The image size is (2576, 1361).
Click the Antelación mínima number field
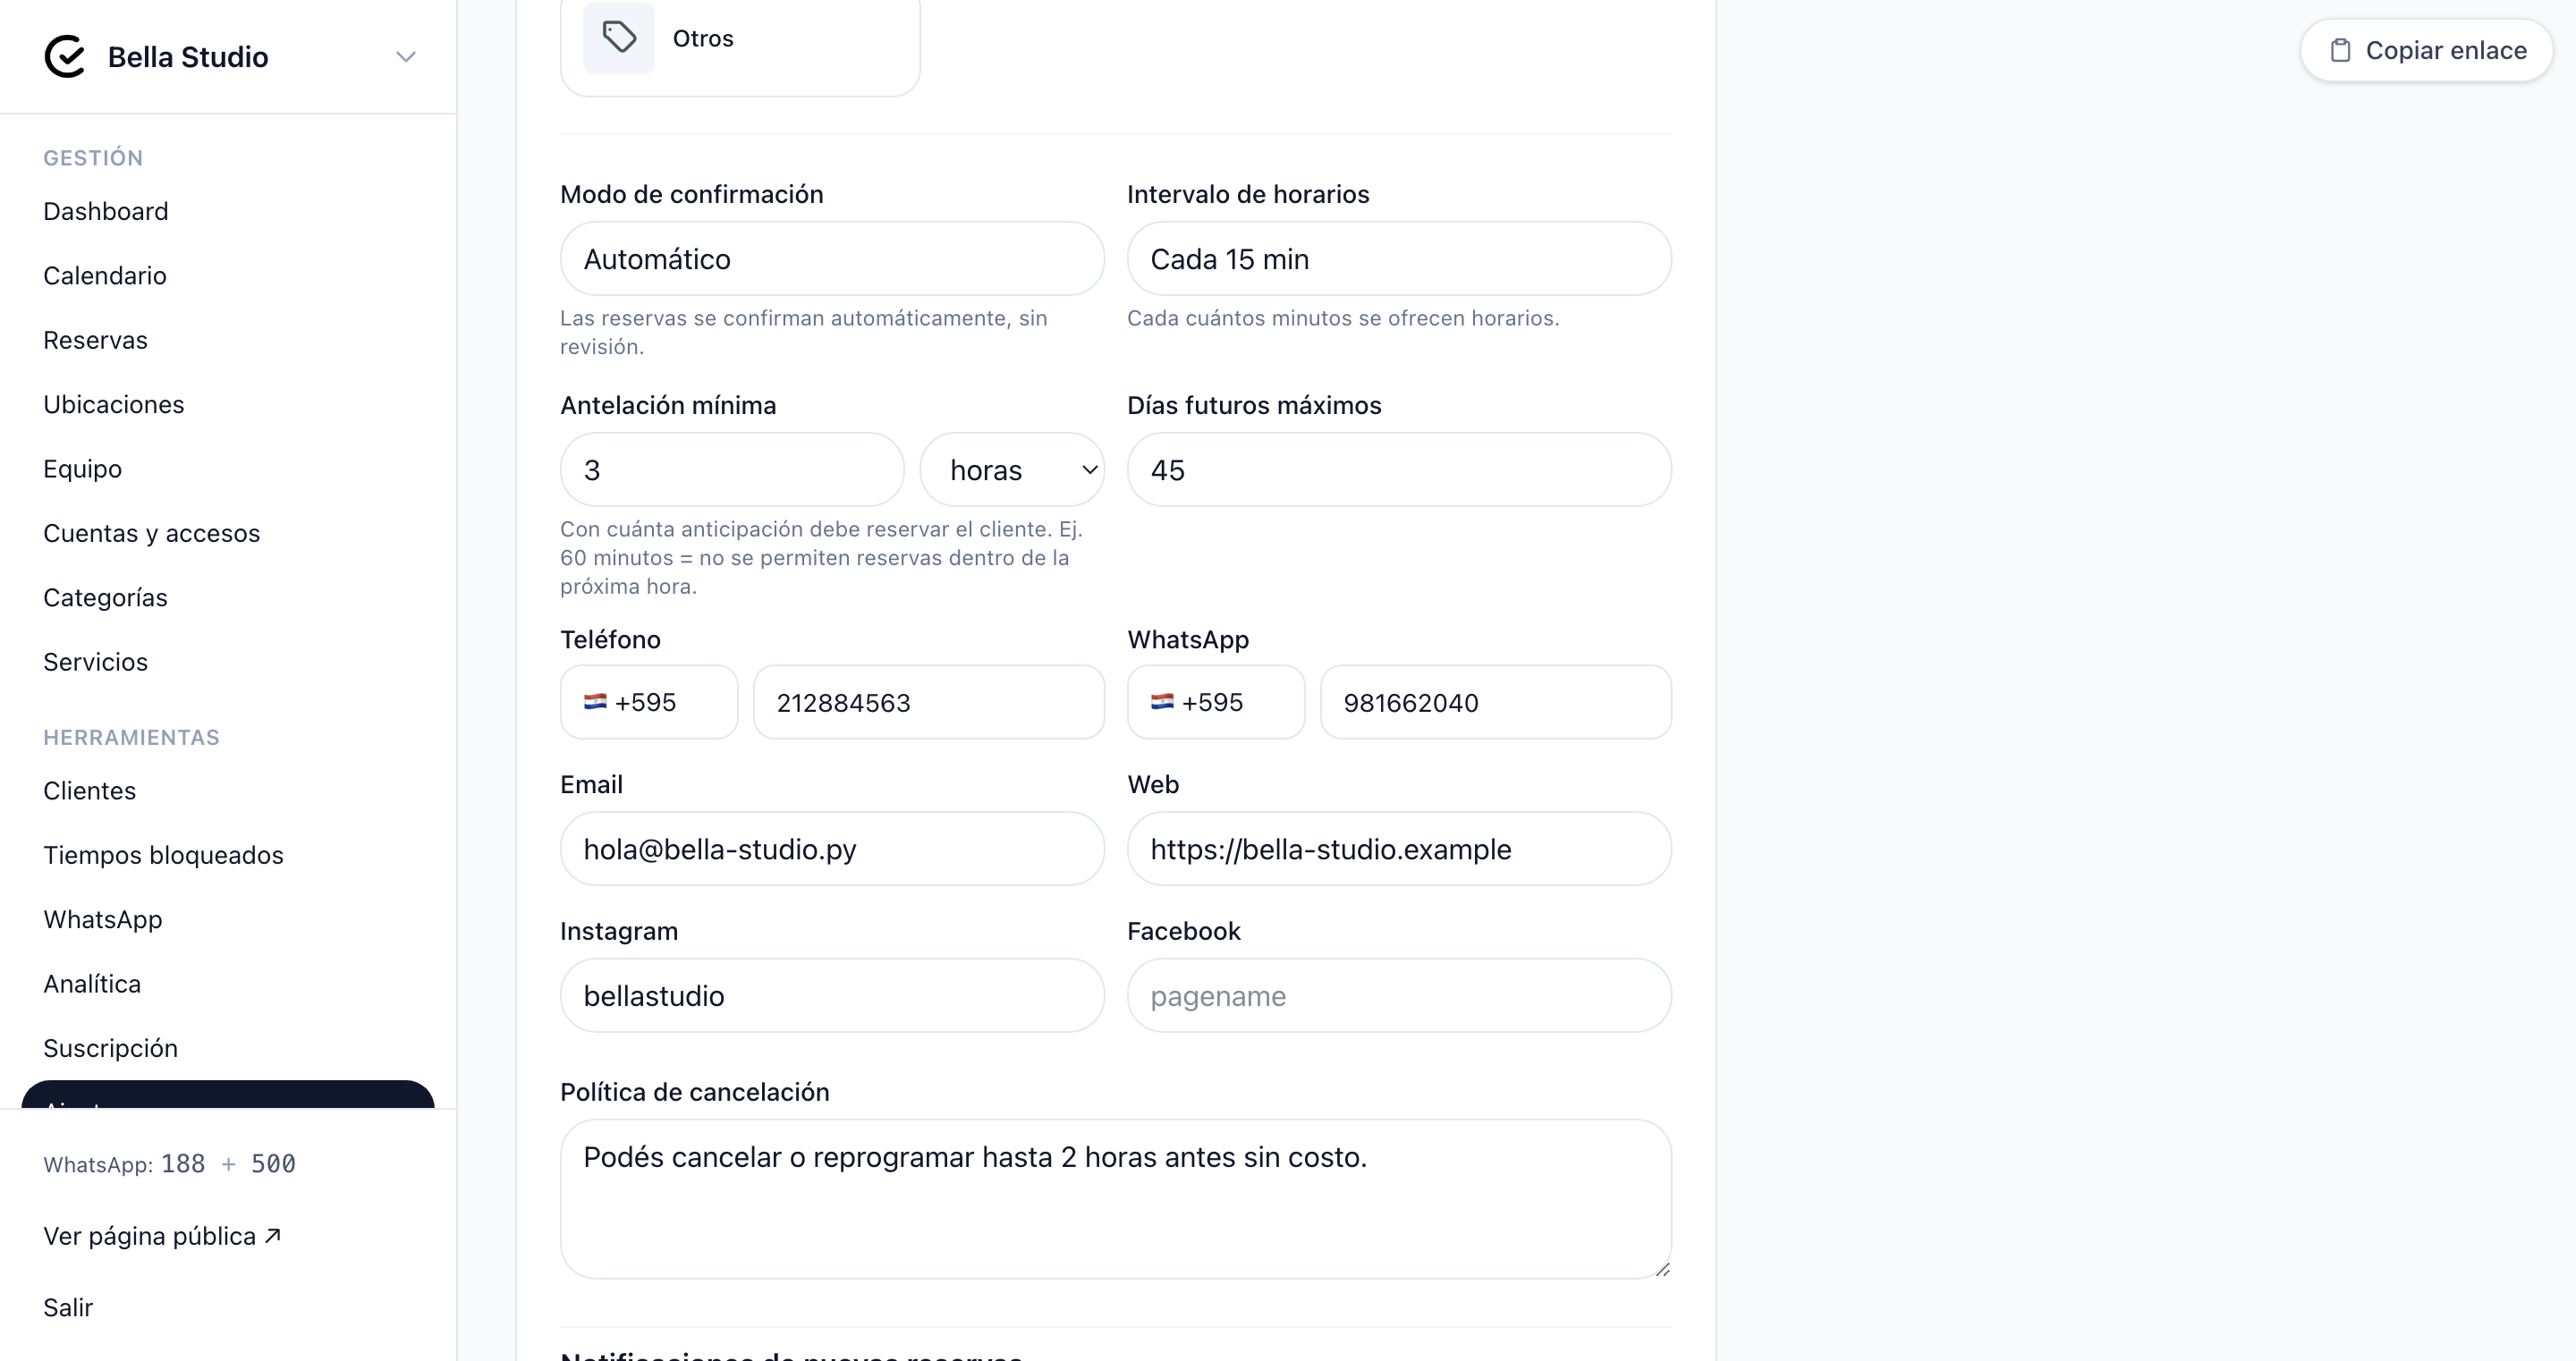(732, 470)
